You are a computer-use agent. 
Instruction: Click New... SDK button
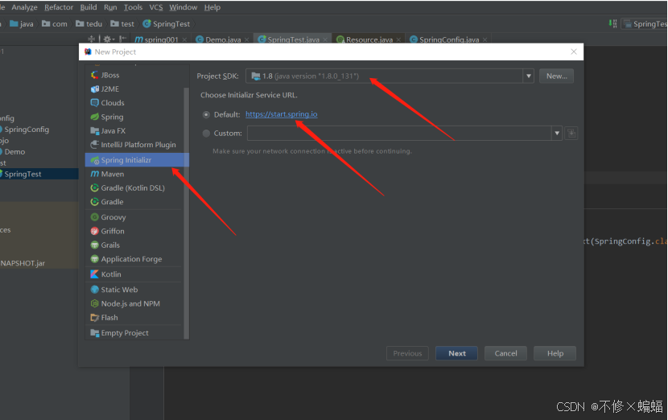click(556, 76)
